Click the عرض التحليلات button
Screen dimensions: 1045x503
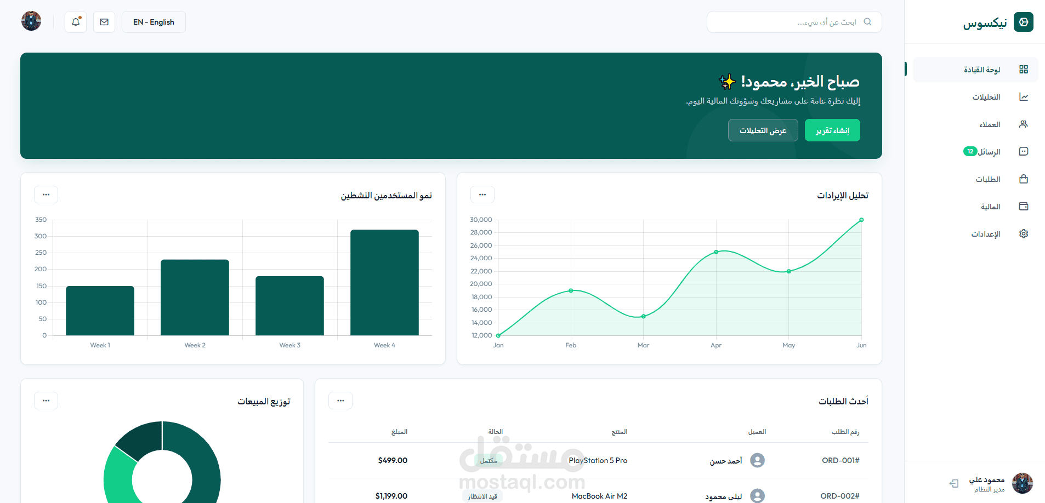point(763,130)
